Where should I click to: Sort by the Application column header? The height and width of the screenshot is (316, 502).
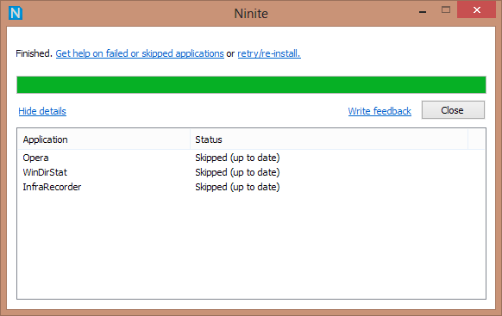click(x=104, y=139)
